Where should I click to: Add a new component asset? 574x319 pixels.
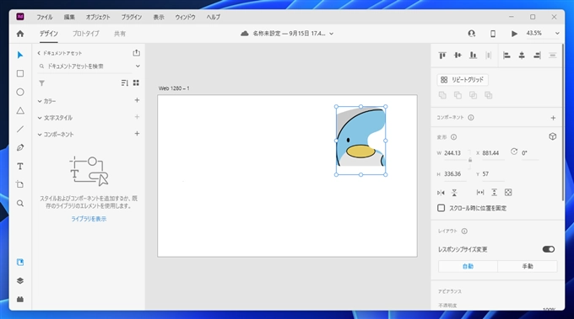[x=137, y=134]
